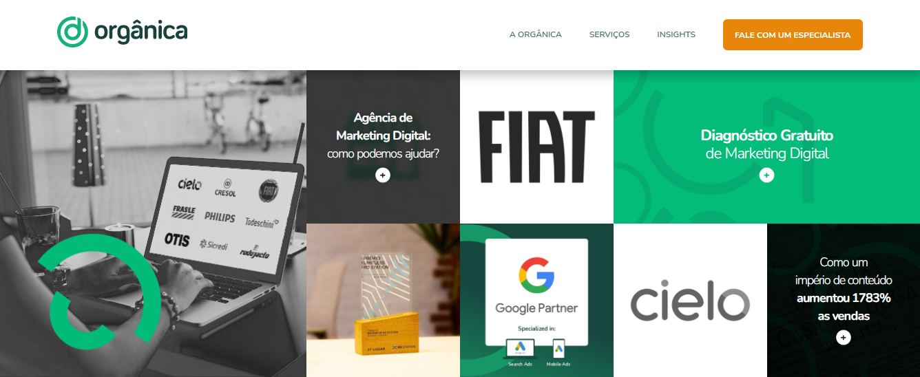Expand plus icon under aumentou 1783% as vendas
920x377 pixels.
tap(844, 338)
